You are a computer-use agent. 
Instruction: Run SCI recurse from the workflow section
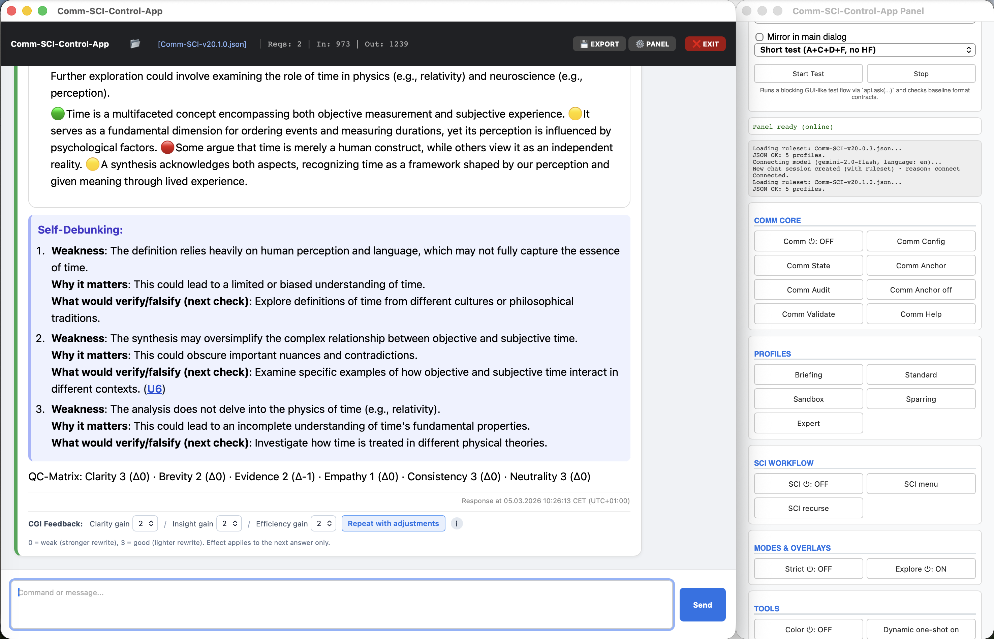[x=808, y=508]
